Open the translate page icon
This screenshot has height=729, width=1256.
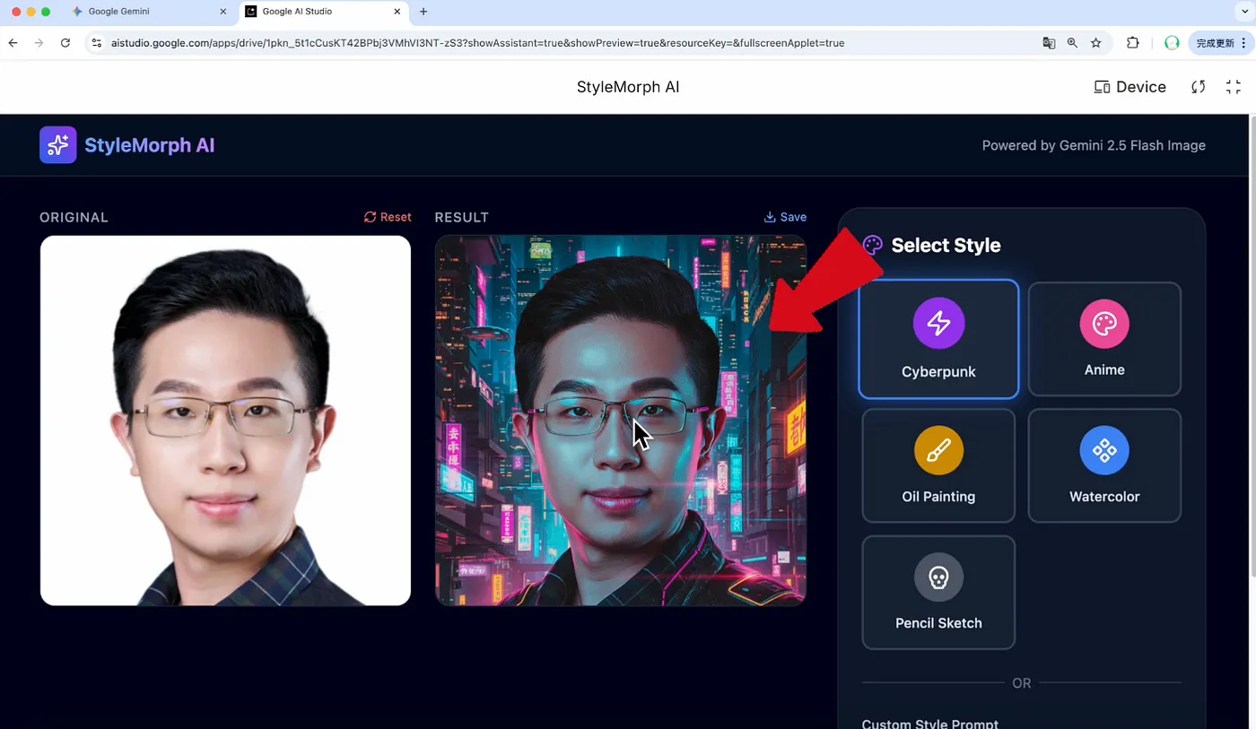1049,43
